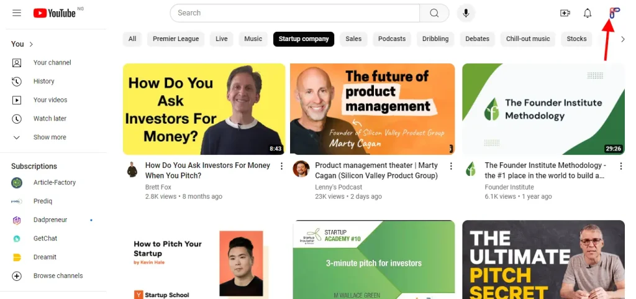The height and width of the screenshot is (299, 636).
Task: Expand the You section chevron
Action: 31,44
